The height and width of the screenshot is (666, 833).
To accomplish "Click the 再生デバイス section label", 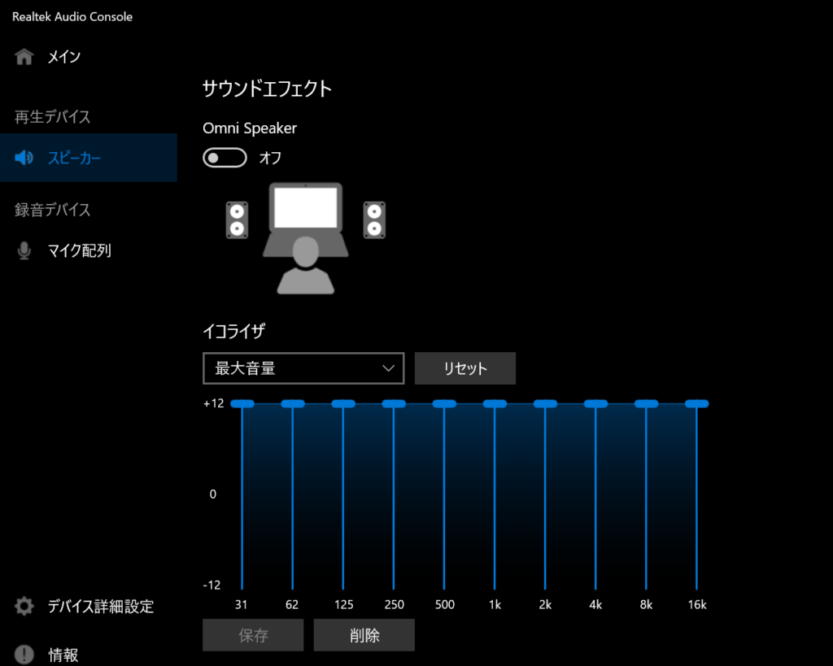I will tap(52, 117).
